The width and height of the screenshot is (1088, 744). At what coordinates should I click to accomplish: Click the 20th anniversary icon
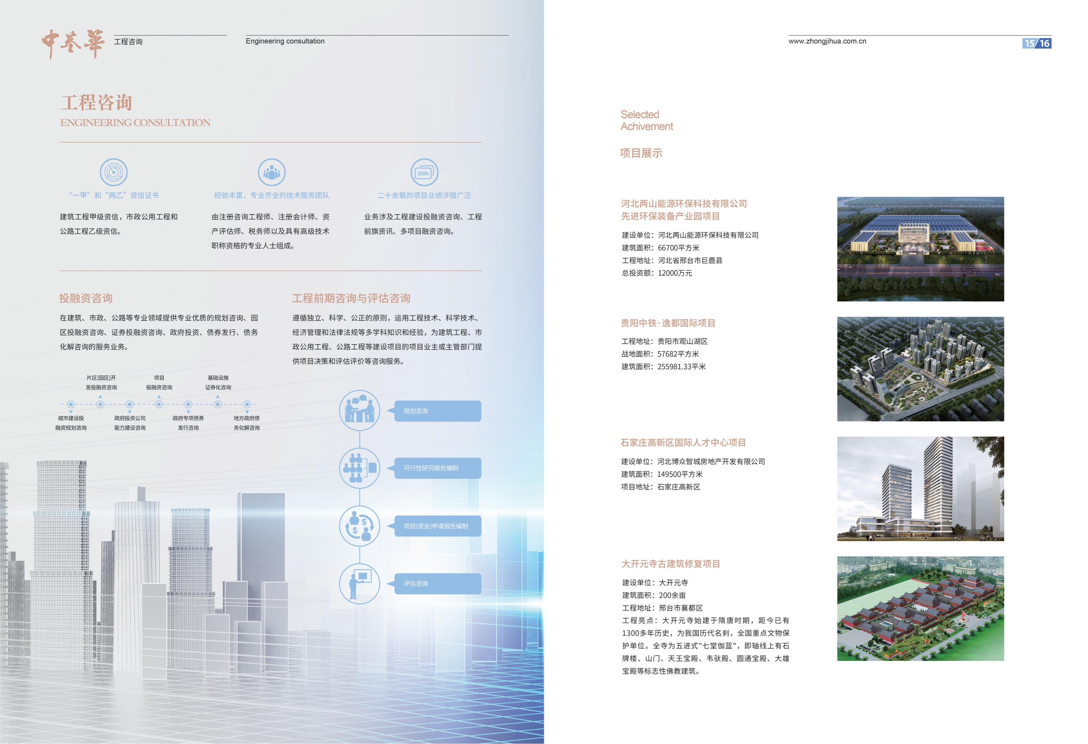pyautogui.click(x=424, y=172)
